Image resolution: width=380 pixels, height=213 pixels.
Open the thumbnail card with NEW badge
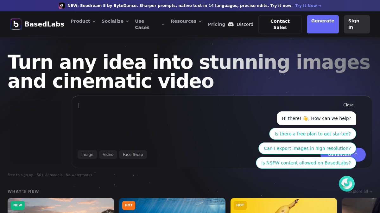(x=61, y=205)
